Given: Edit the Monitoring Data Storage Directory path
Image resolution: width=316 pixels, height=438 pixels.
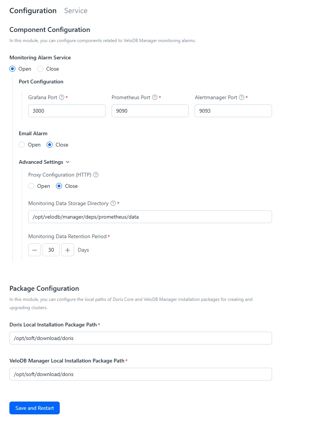Looking at the screenshot, I should tap(150, 217).
